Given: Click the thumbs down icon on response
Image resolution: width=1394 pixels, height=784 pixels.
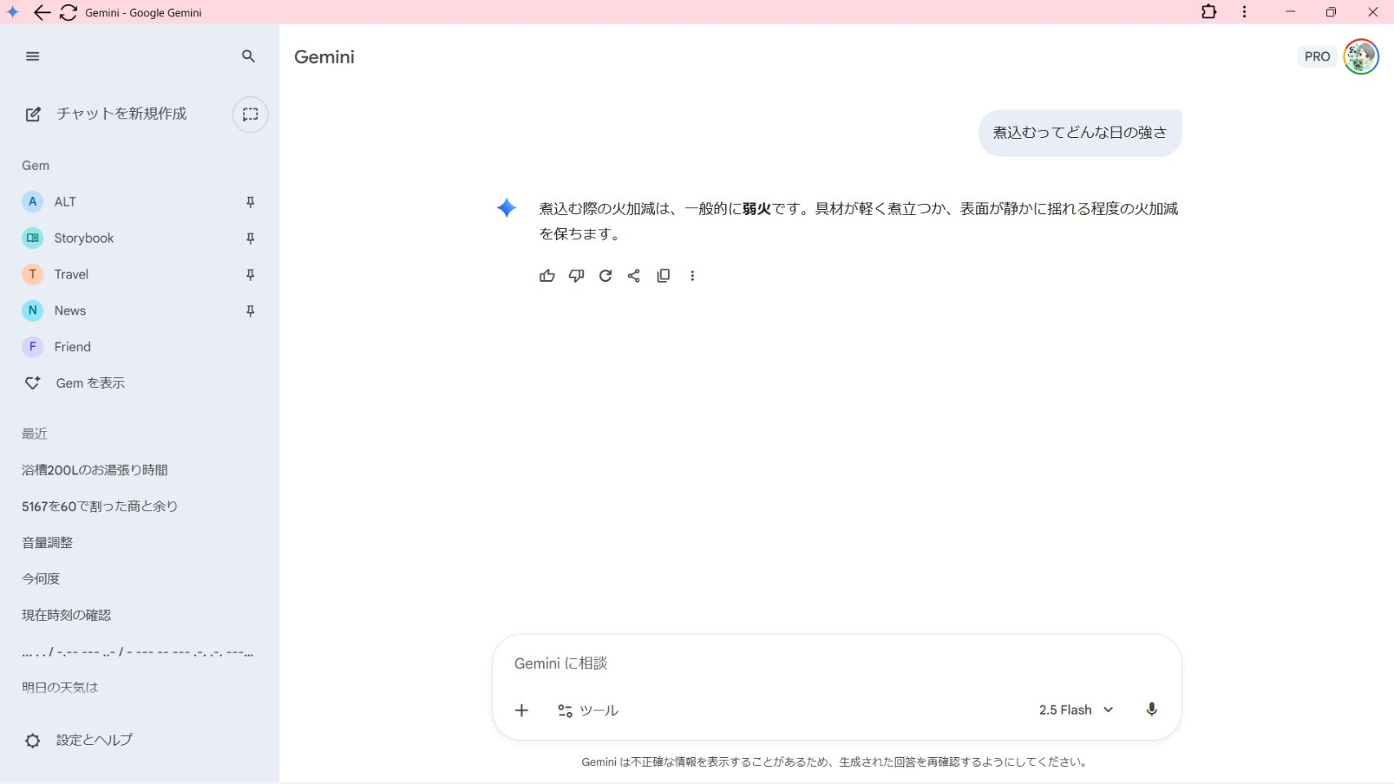Looking at the screenshot, I should click(x=577, y=276).
